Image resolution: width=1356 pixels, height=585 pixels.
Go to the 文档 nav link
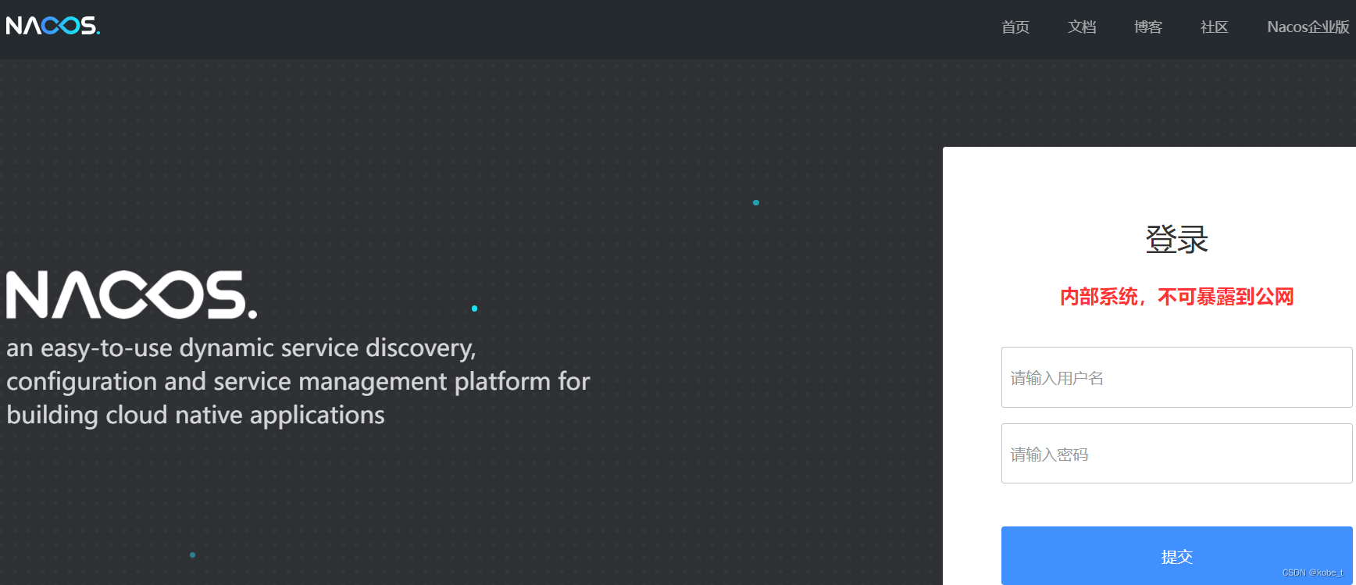pyautogui.click(x=1082, y=27)
